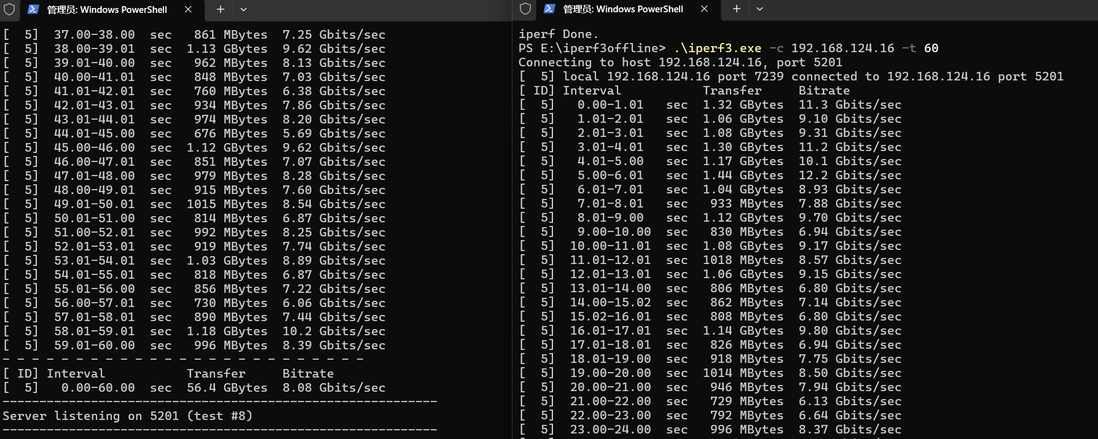Click the admin shield icon in left terminal window
This screenshot has width=1098, height=439.
click(9, 9)
